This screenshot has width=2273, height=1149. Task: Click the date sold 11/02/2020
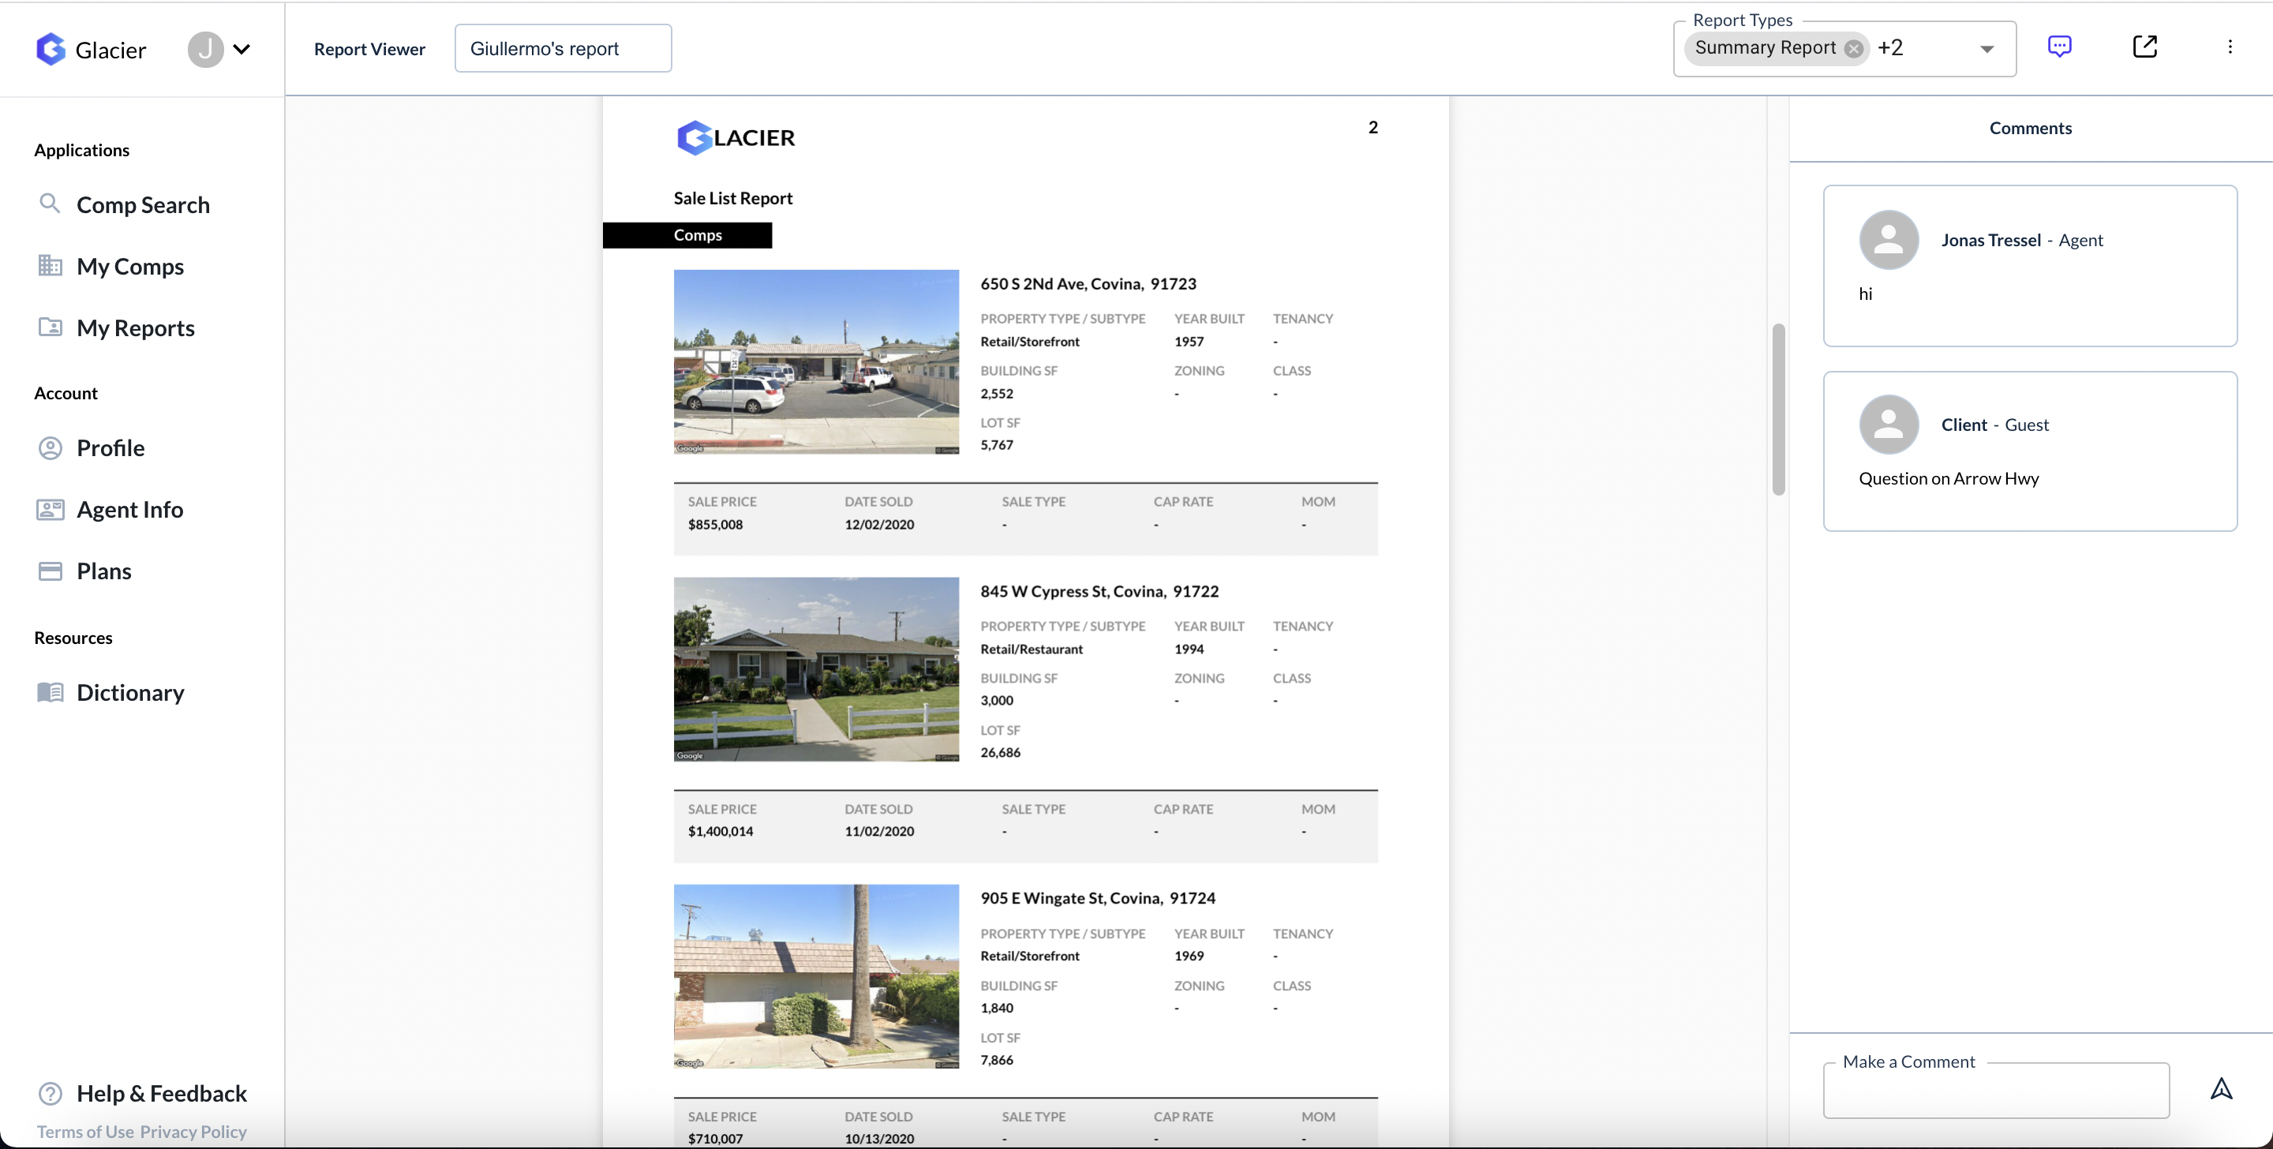tap(879, 831)
